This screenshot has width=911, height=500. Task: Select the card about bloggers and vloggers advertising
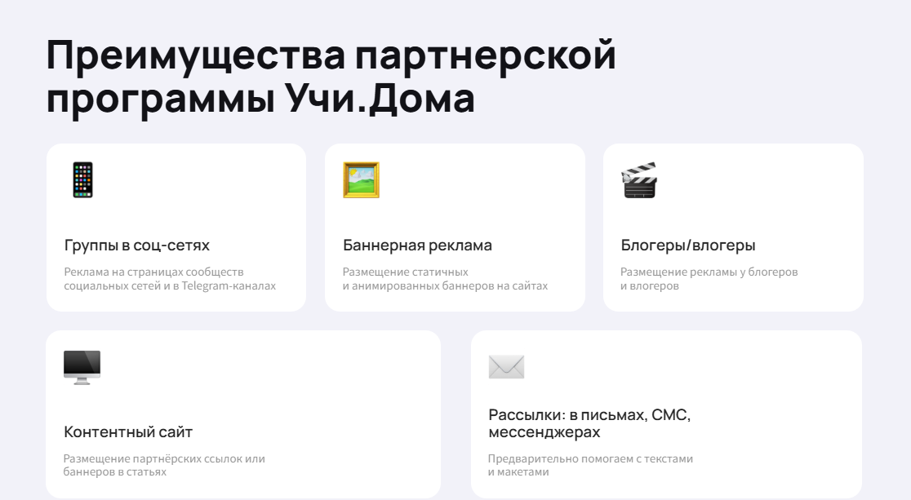(732, 227)
